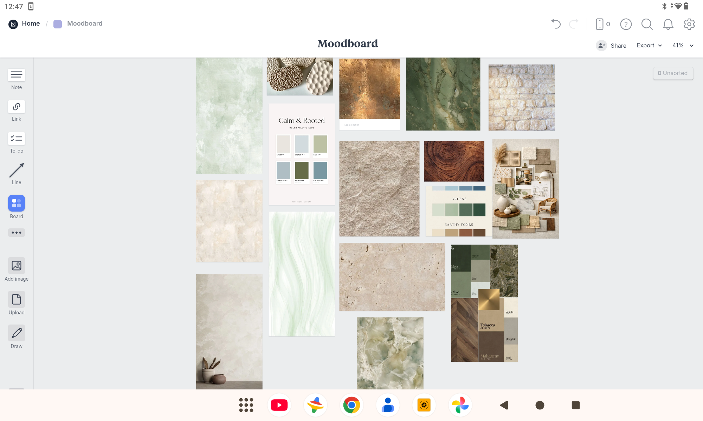The image size is (703, 421).
Task: Open Chrome from the taskbar
Action: click(351, 405)
